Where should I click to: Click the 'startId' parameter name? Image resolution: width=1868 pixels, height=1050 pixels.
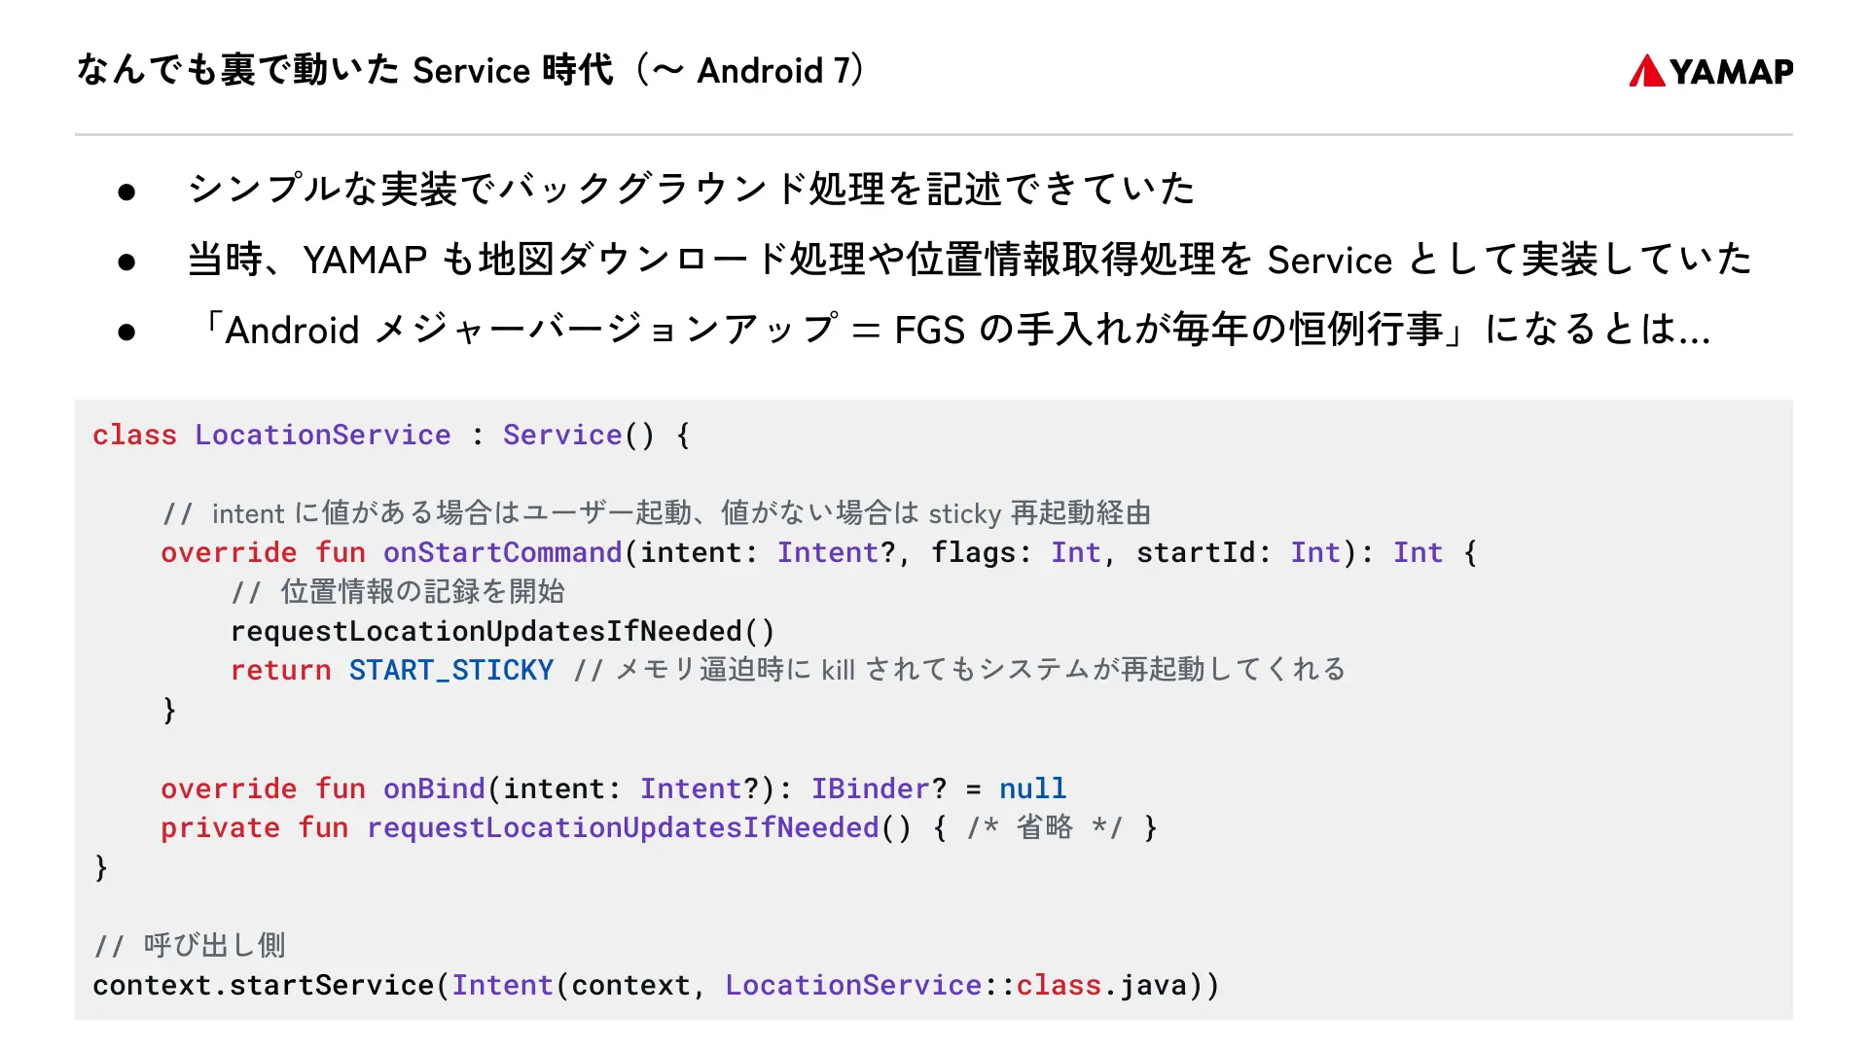[x=1196, y=552]
